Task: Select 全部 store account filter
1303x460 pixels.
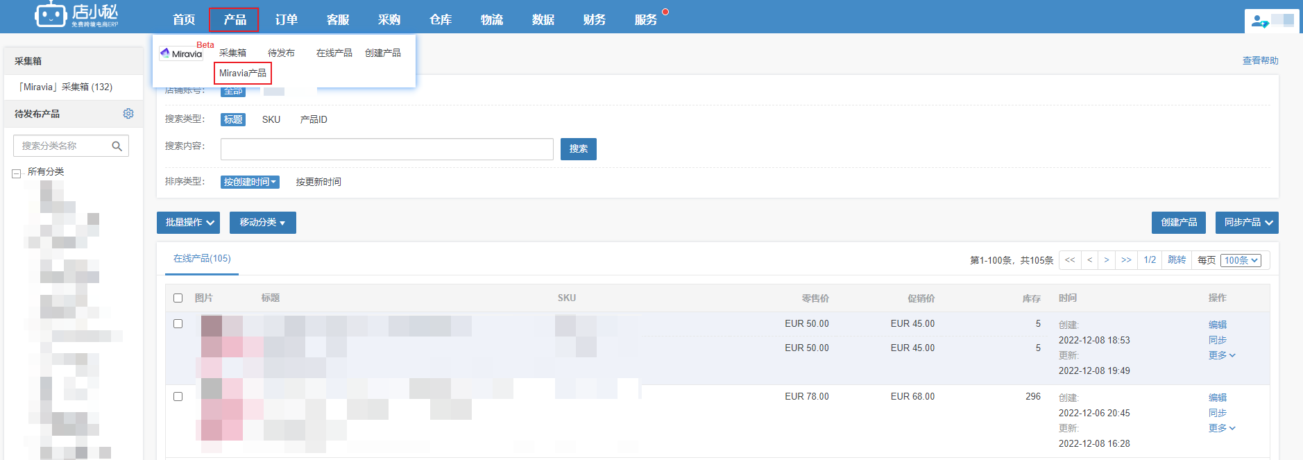Action: point(233,91)
